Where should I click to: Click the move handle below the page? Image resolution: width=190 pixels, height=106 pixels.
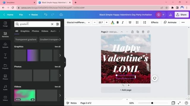129,85
